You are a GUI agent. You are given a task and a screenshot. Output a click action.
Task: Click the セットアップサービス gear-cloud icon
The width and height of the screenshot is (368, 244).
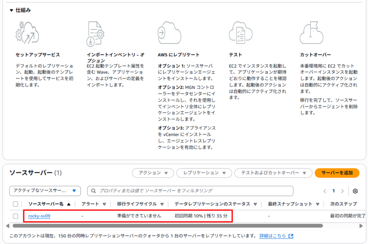pyautogui.click(x=27, y=33)
